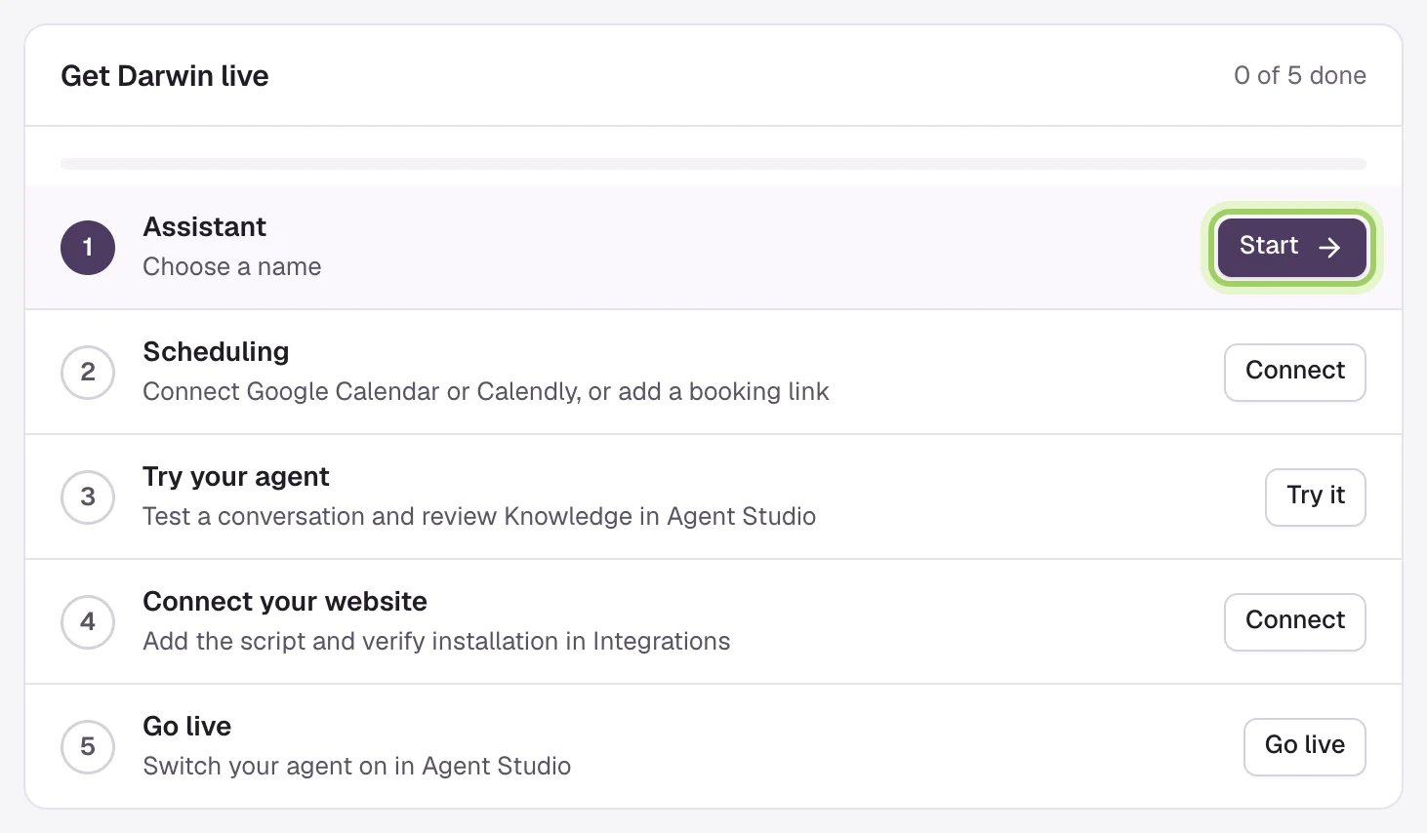
Task: Select step 5 circle icon for Go live
Action: 88,746
